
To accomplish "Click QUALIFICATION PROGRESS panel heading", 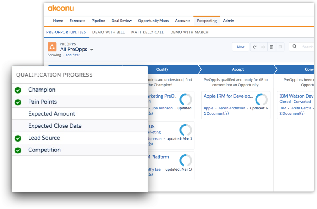I will tap(54, 75).
